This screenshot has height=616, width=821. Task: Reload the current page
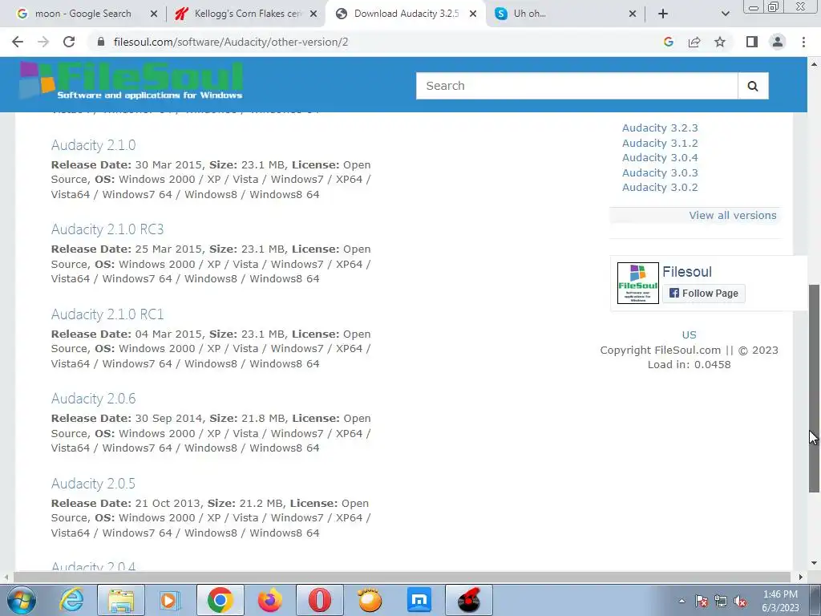click(x=69, y=42)
